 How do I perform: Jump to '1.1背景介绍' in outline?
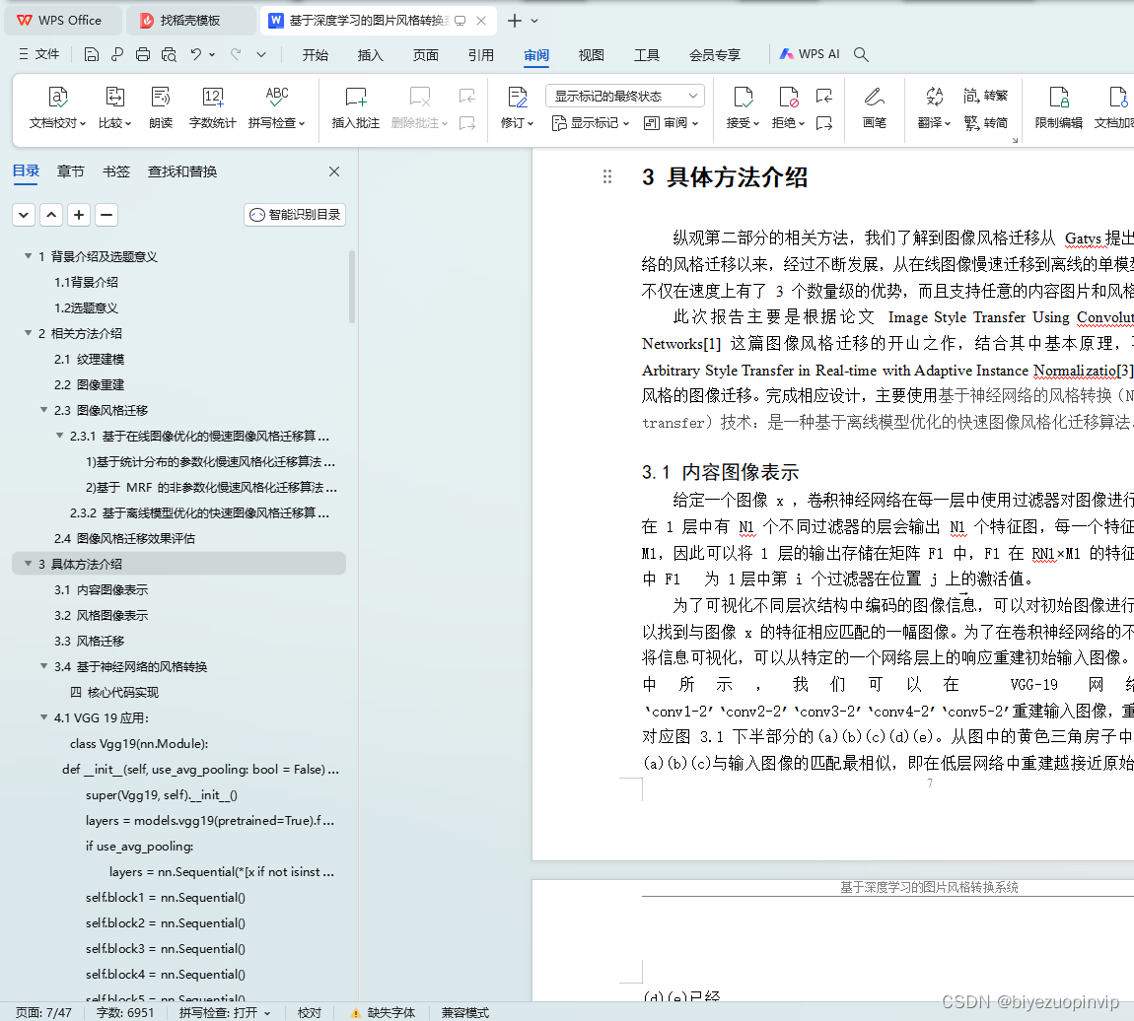(x=86, y=282)
